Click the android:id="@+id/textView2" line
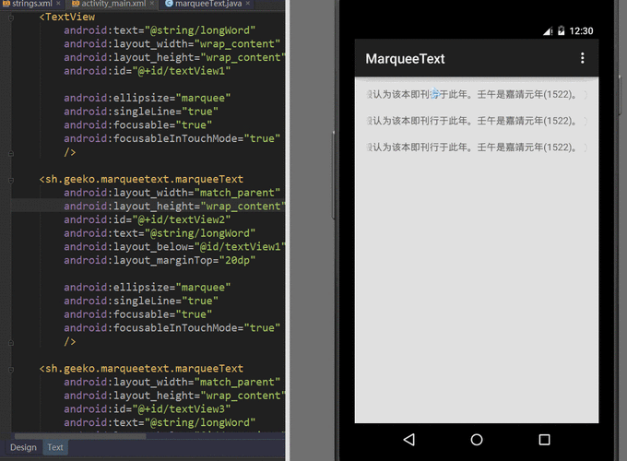This screenshot has width=627, height=461. pos(148,219)
